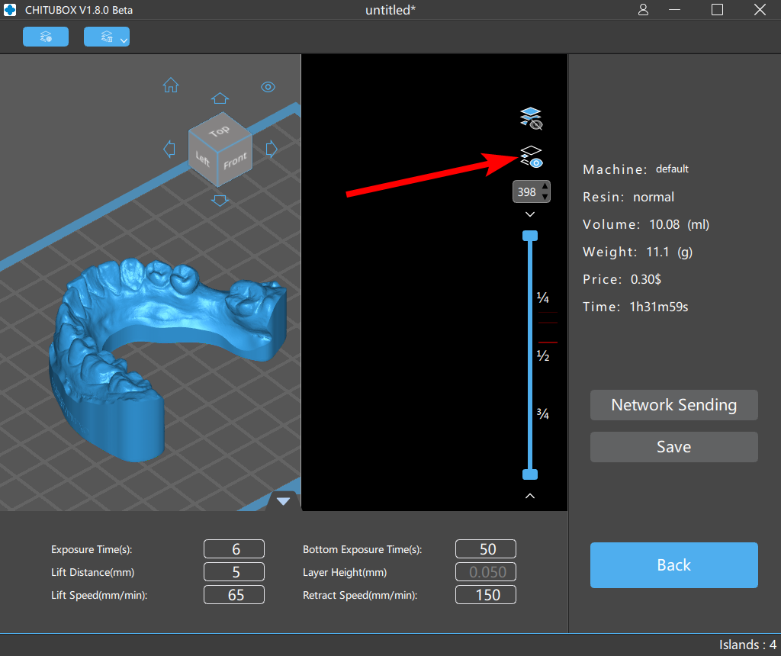Click the Weight: 11.1 (g) text
This screenshot has height=656, width=781.
click(638, 252)
